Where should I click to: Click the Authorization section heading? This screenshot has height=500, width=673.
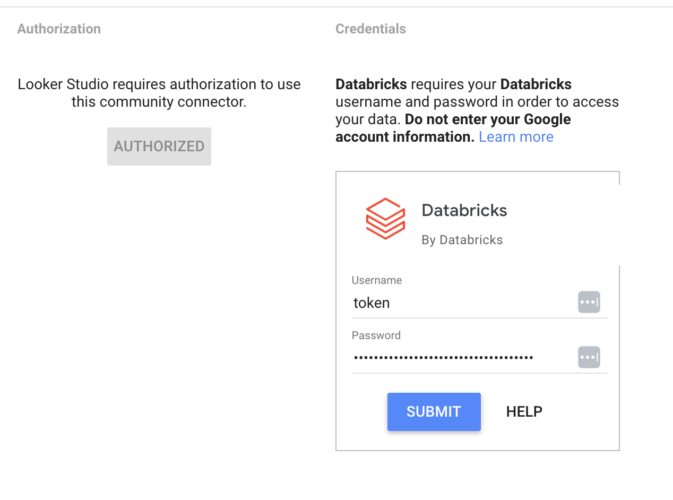[59, 29]
